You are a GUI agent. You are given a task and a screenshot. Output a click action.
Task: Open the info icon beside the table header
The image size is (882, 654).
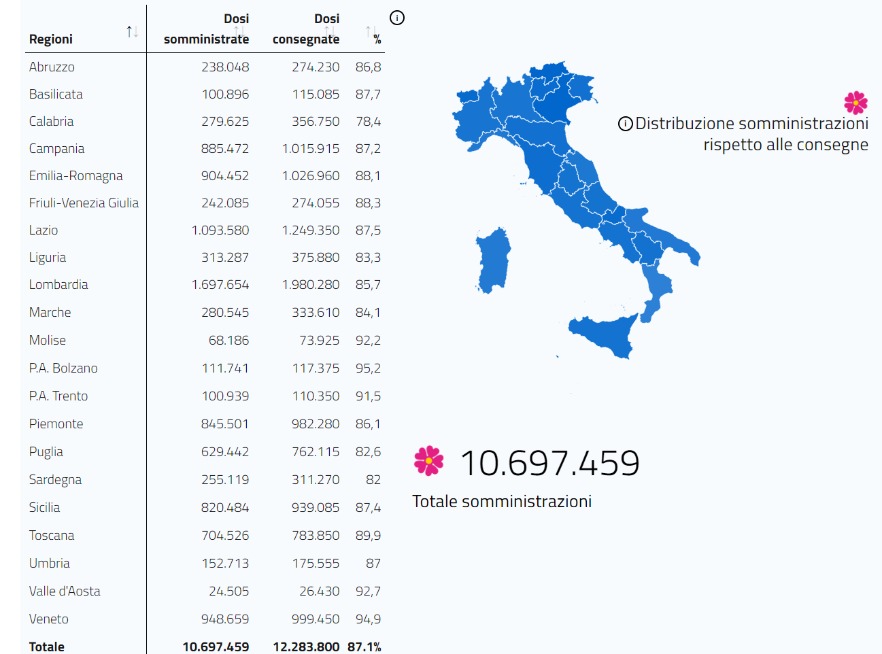pyautogui.click(x=397, y=18)
